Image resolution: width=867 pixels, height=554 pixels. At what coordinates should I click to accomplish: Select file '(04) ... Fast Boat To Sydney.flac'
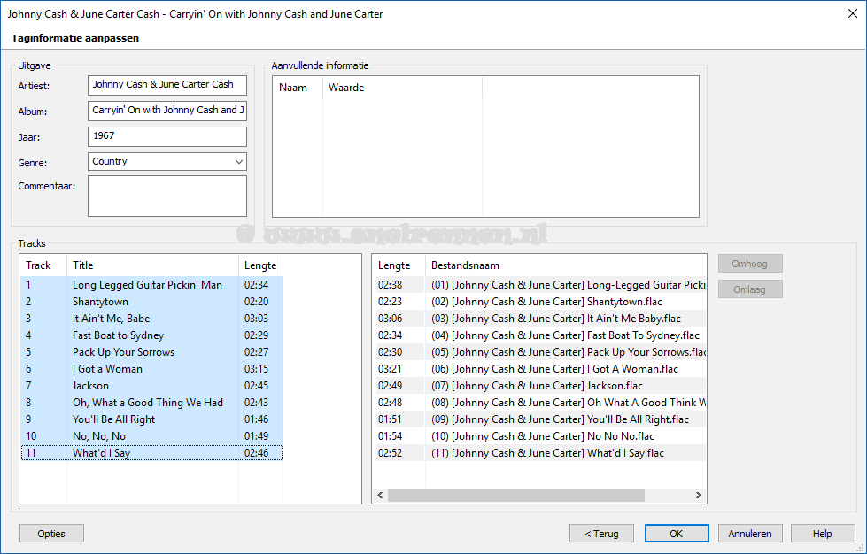pos(539,335)
